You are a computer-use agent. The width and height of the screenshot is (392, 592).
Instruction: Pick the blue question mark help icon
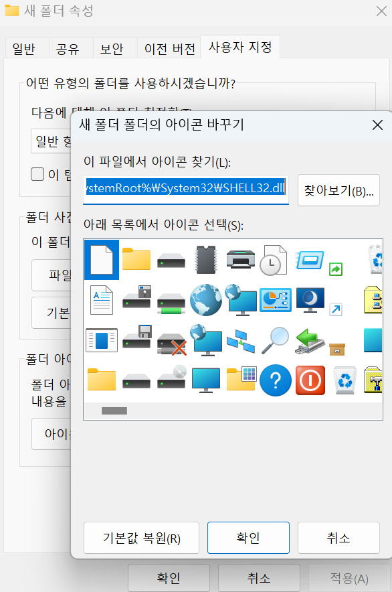click(276, 380)
